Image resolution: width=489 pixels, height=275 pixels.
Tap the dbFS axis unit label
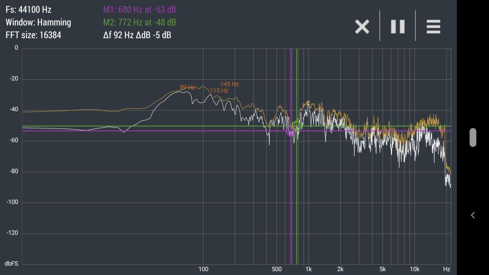click(x=11, y=264)
